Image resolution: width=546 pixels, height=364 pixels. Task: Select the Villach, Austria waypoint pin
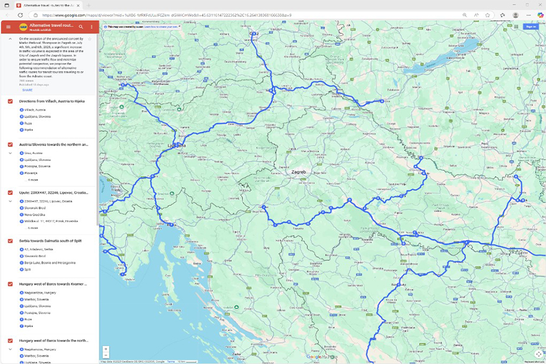tap(22, 110)
